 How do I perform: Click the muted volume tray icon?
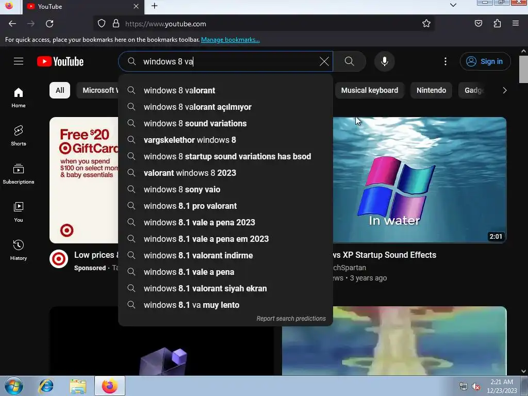(476, 387)
